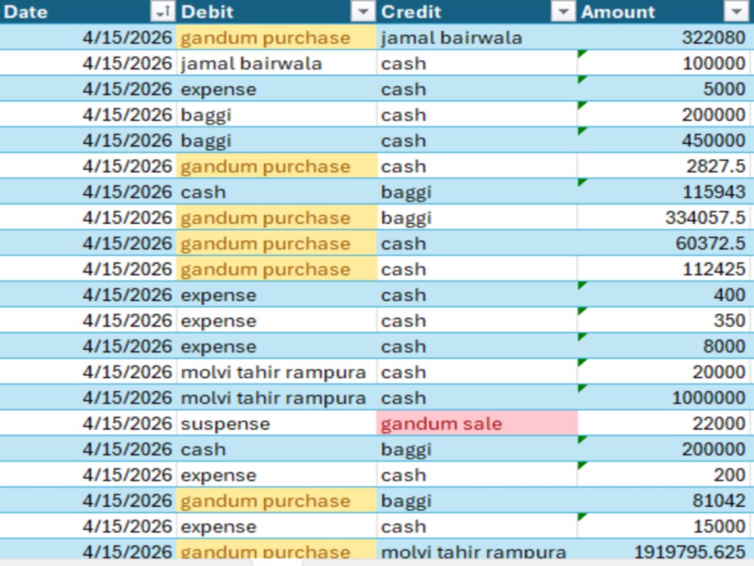Click the amount cell 81042
This screenshot has width=754, height=566.
664,500
